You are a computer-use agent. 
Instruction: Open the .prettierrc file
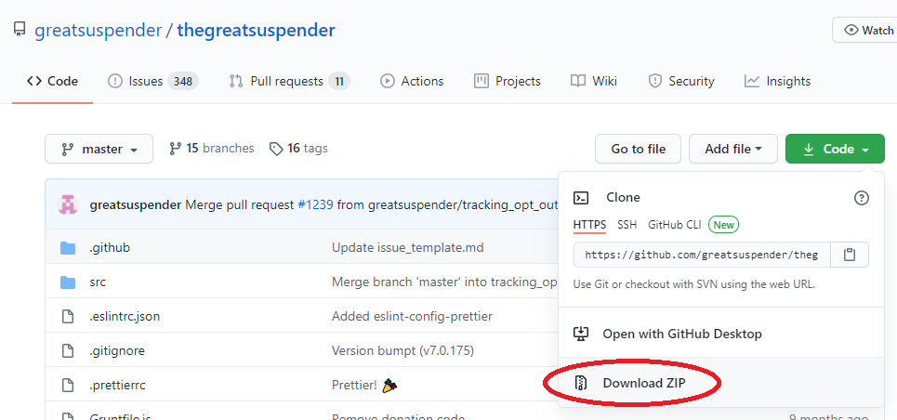pos(118,385)
